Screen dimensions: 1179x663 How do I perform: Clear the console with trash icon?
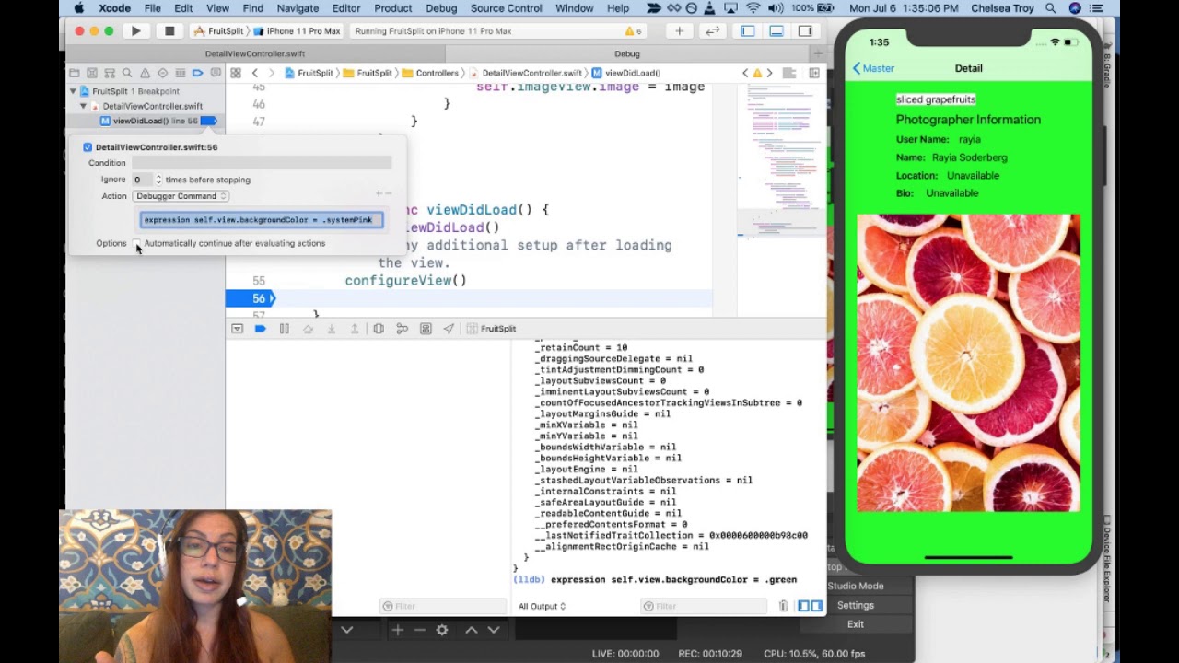[x=783, y=606]
